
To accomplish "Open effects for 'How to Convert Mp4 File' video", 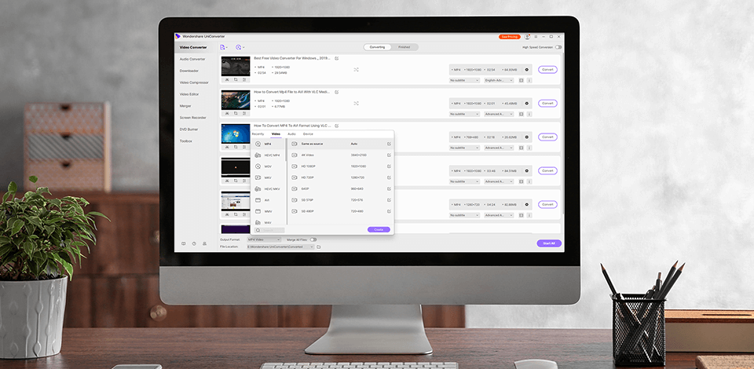I will click(x=244, y=113).
